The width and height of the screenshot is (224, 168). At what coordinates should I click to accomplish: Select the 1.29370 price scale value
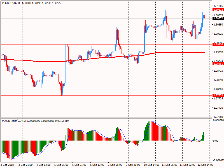pos(218,52)
